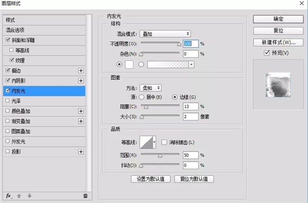This screenshot has height=203, width=308.
Task: Expand the 等高线 contour picker arrow
Action: (x=154, y=142)
